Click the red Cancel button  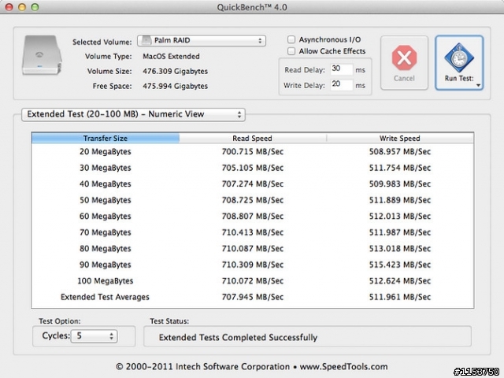pos(404,62)
